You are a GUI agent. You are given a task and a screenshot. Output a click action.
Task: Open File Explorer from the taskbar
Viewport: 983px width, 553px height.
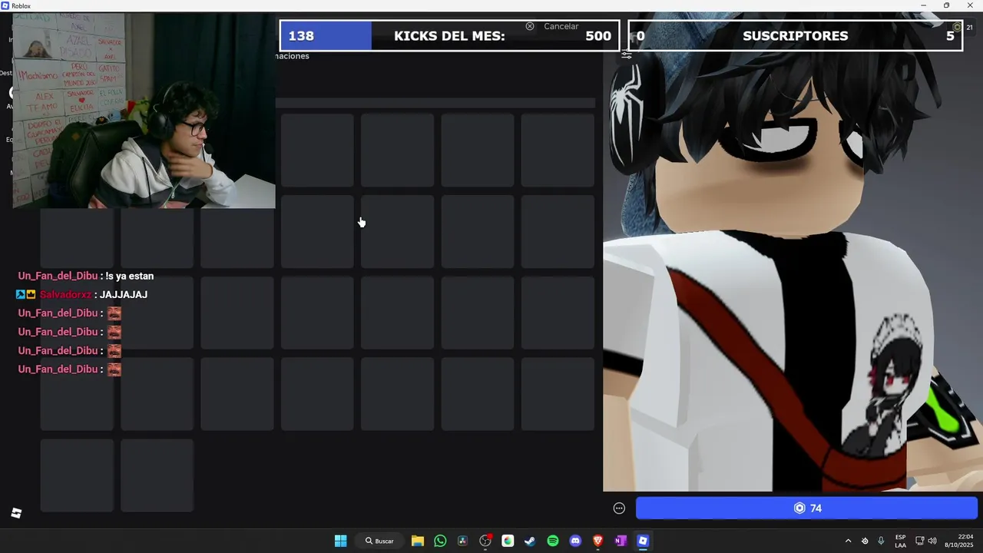[x=418, y=541]
